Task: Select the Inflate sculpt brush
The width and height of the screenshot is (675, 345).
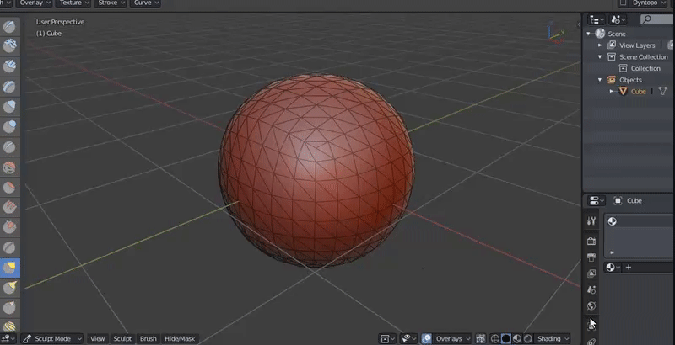Action: point(9,106)
